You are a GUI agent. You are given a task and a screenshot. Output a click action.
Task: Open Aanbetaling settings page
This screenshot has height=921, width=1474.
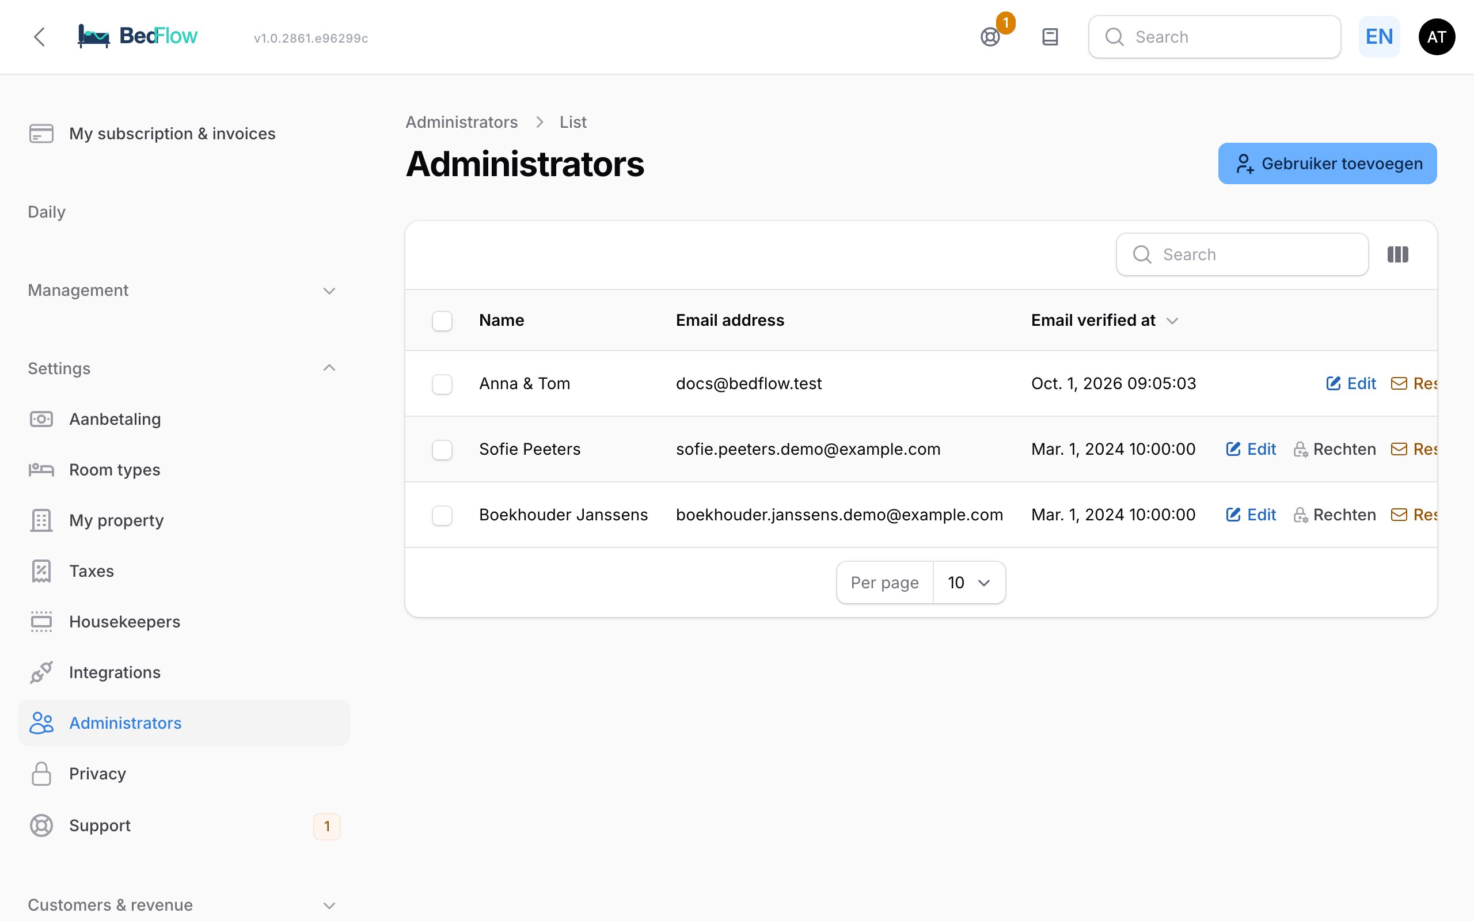tap(184, 419)
